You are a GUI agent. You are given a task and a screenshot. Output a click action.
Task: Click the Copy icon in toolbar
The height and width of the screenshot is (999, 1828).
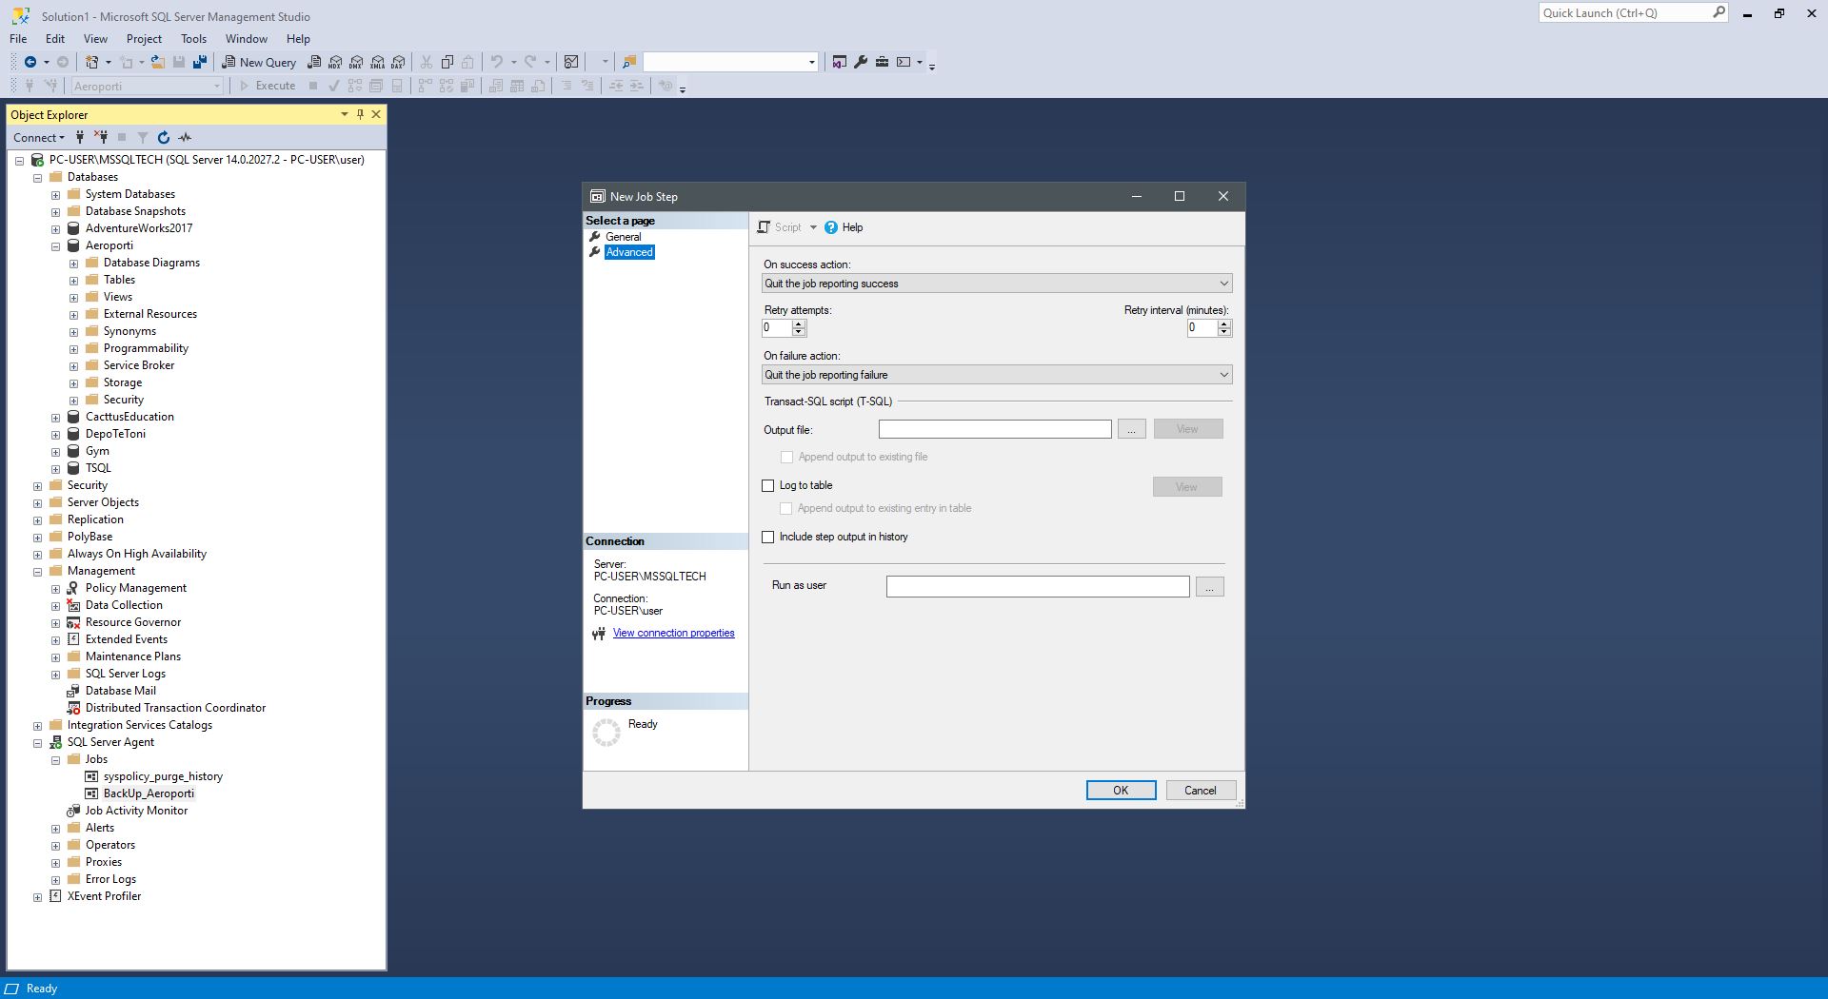[x=447, y=62]
